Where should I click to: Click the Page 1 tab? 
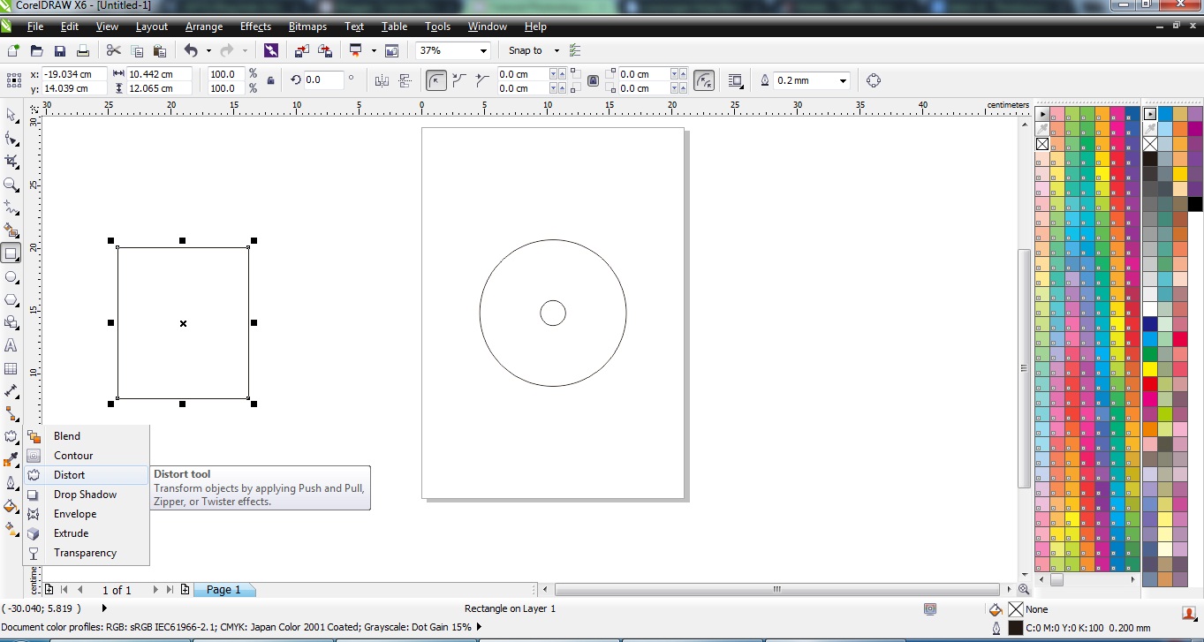(223, 589)
